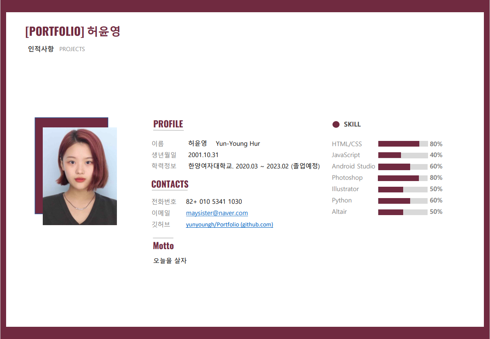Click the 40% value next to JavaScript
Image resolution: width=490 pixels, height=339 pixels.
(x=436, y=155)
